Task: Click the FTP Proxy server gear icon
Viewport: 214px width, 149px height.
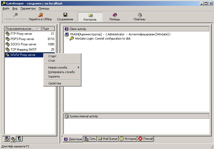Action: point(7,34)
